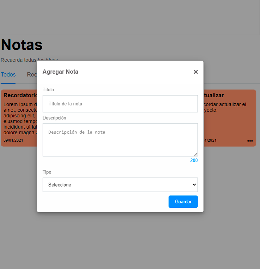
Task: Select the Recordatorio note card title
Action: pos(20,96)
